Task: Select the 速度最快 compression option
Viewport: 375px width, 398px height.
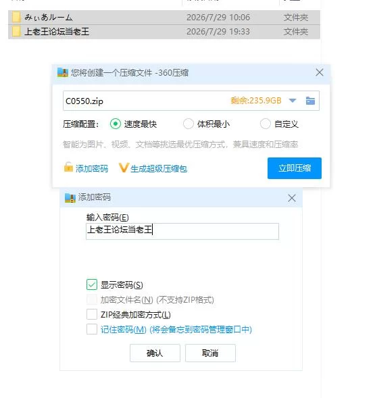Action: pos(116,124)
